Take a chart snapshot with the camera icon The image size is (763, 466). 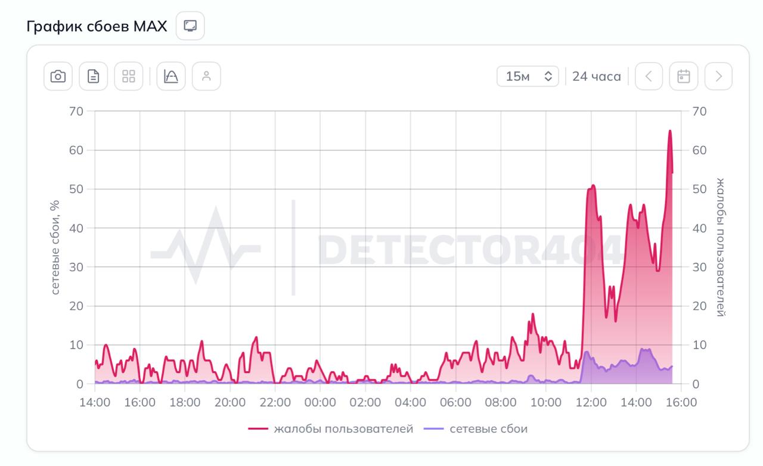pos(58,76)
